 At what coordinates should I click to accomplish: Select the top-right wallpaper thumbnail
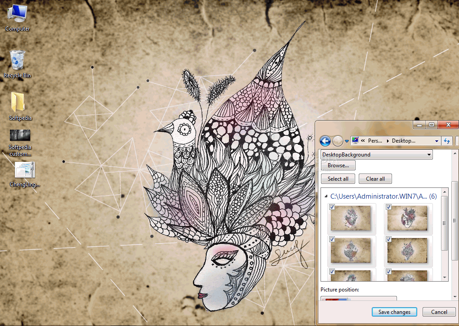(x=407, y=218)
